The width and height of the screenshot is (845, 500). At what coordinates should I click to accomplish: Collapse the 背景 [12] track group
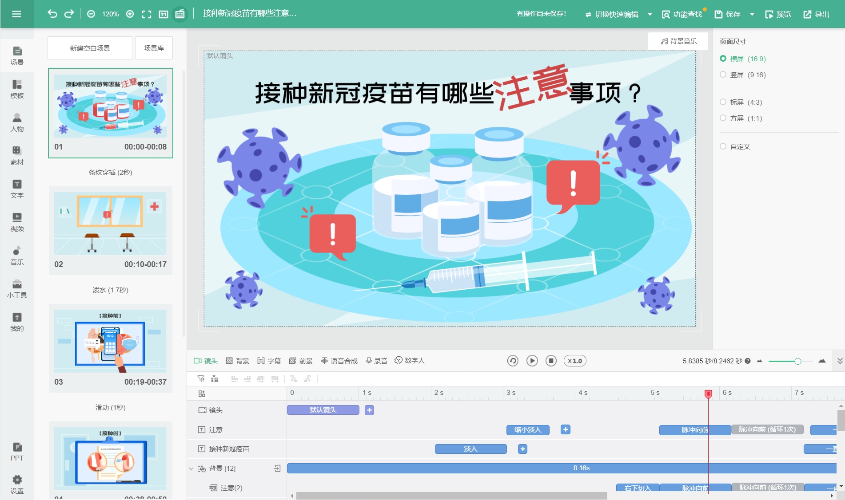point(191,469)
